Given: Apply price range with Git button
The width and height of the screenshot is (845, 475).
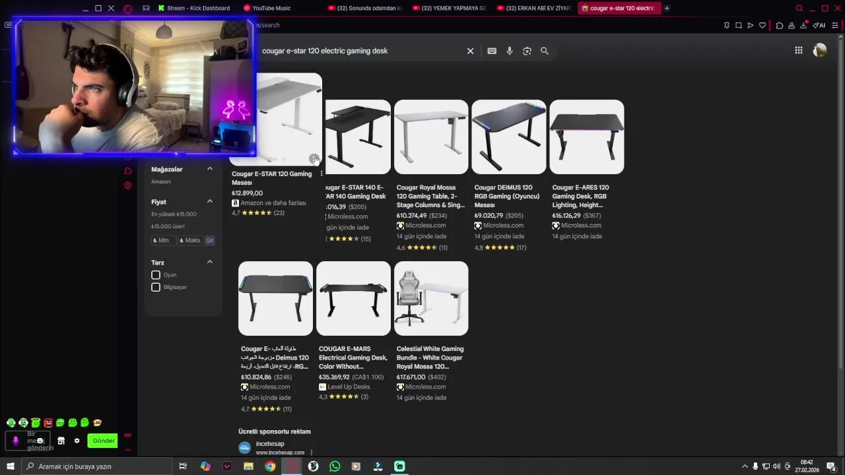Looking at the screenshot, I should pos(209,240).
